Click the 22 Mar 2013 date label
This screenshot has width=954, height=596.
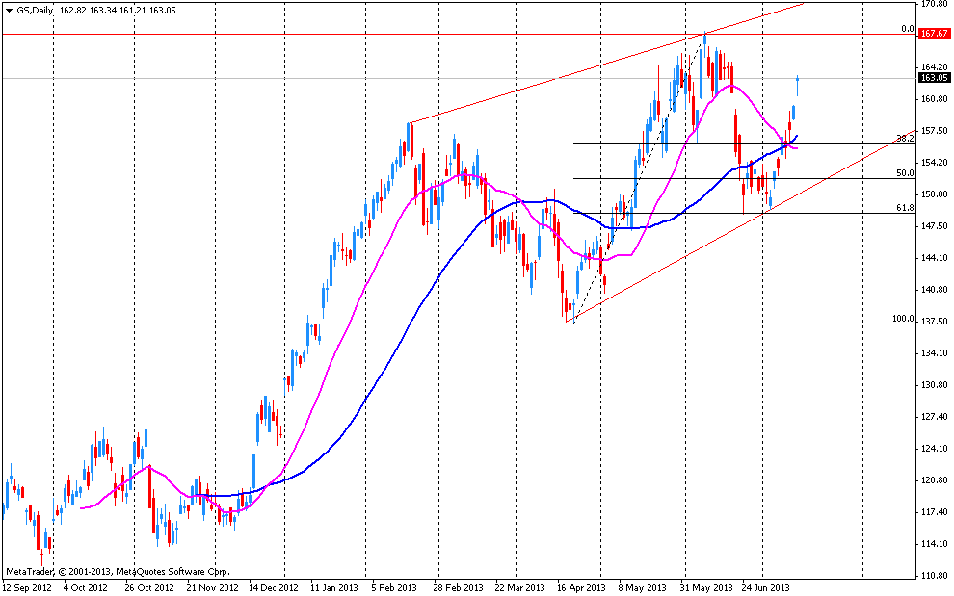[x=519, y=588]
